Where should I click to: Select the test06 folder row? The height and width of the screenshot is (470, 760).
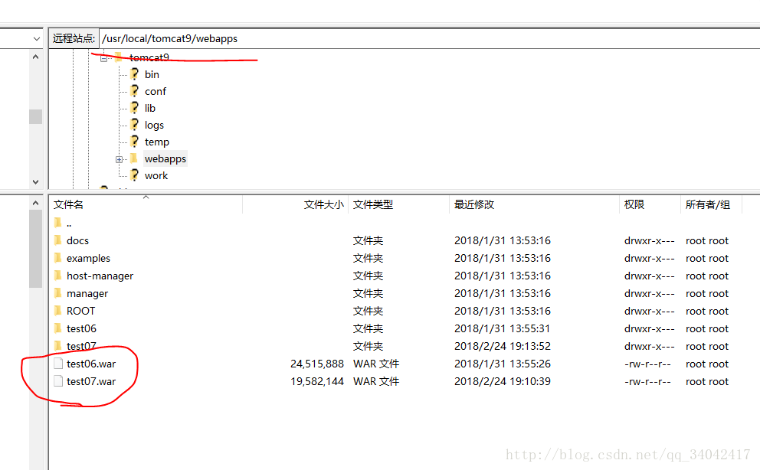tap(395, 328)
